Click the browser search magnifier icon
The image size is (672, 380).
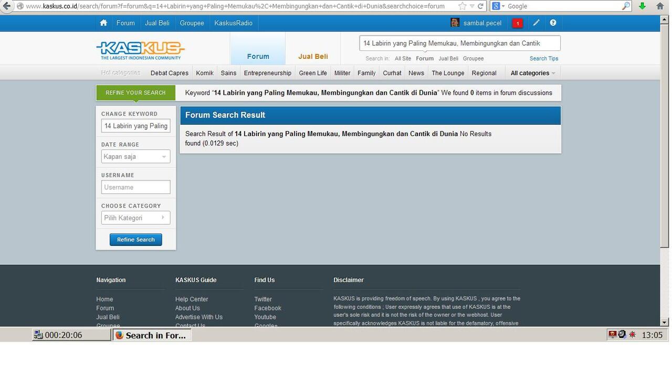click(626, 6)
